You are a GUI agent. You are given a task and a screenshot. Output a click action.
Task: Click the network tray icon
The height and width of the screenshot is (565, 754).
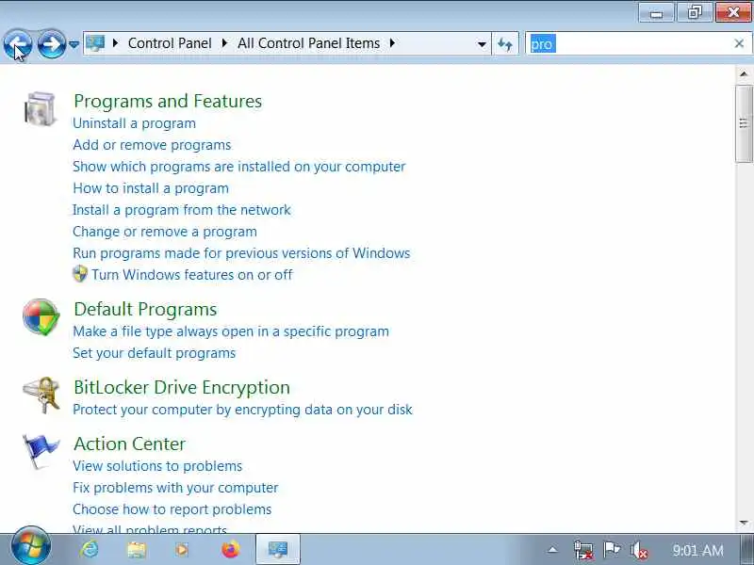(x=583, y=550)
